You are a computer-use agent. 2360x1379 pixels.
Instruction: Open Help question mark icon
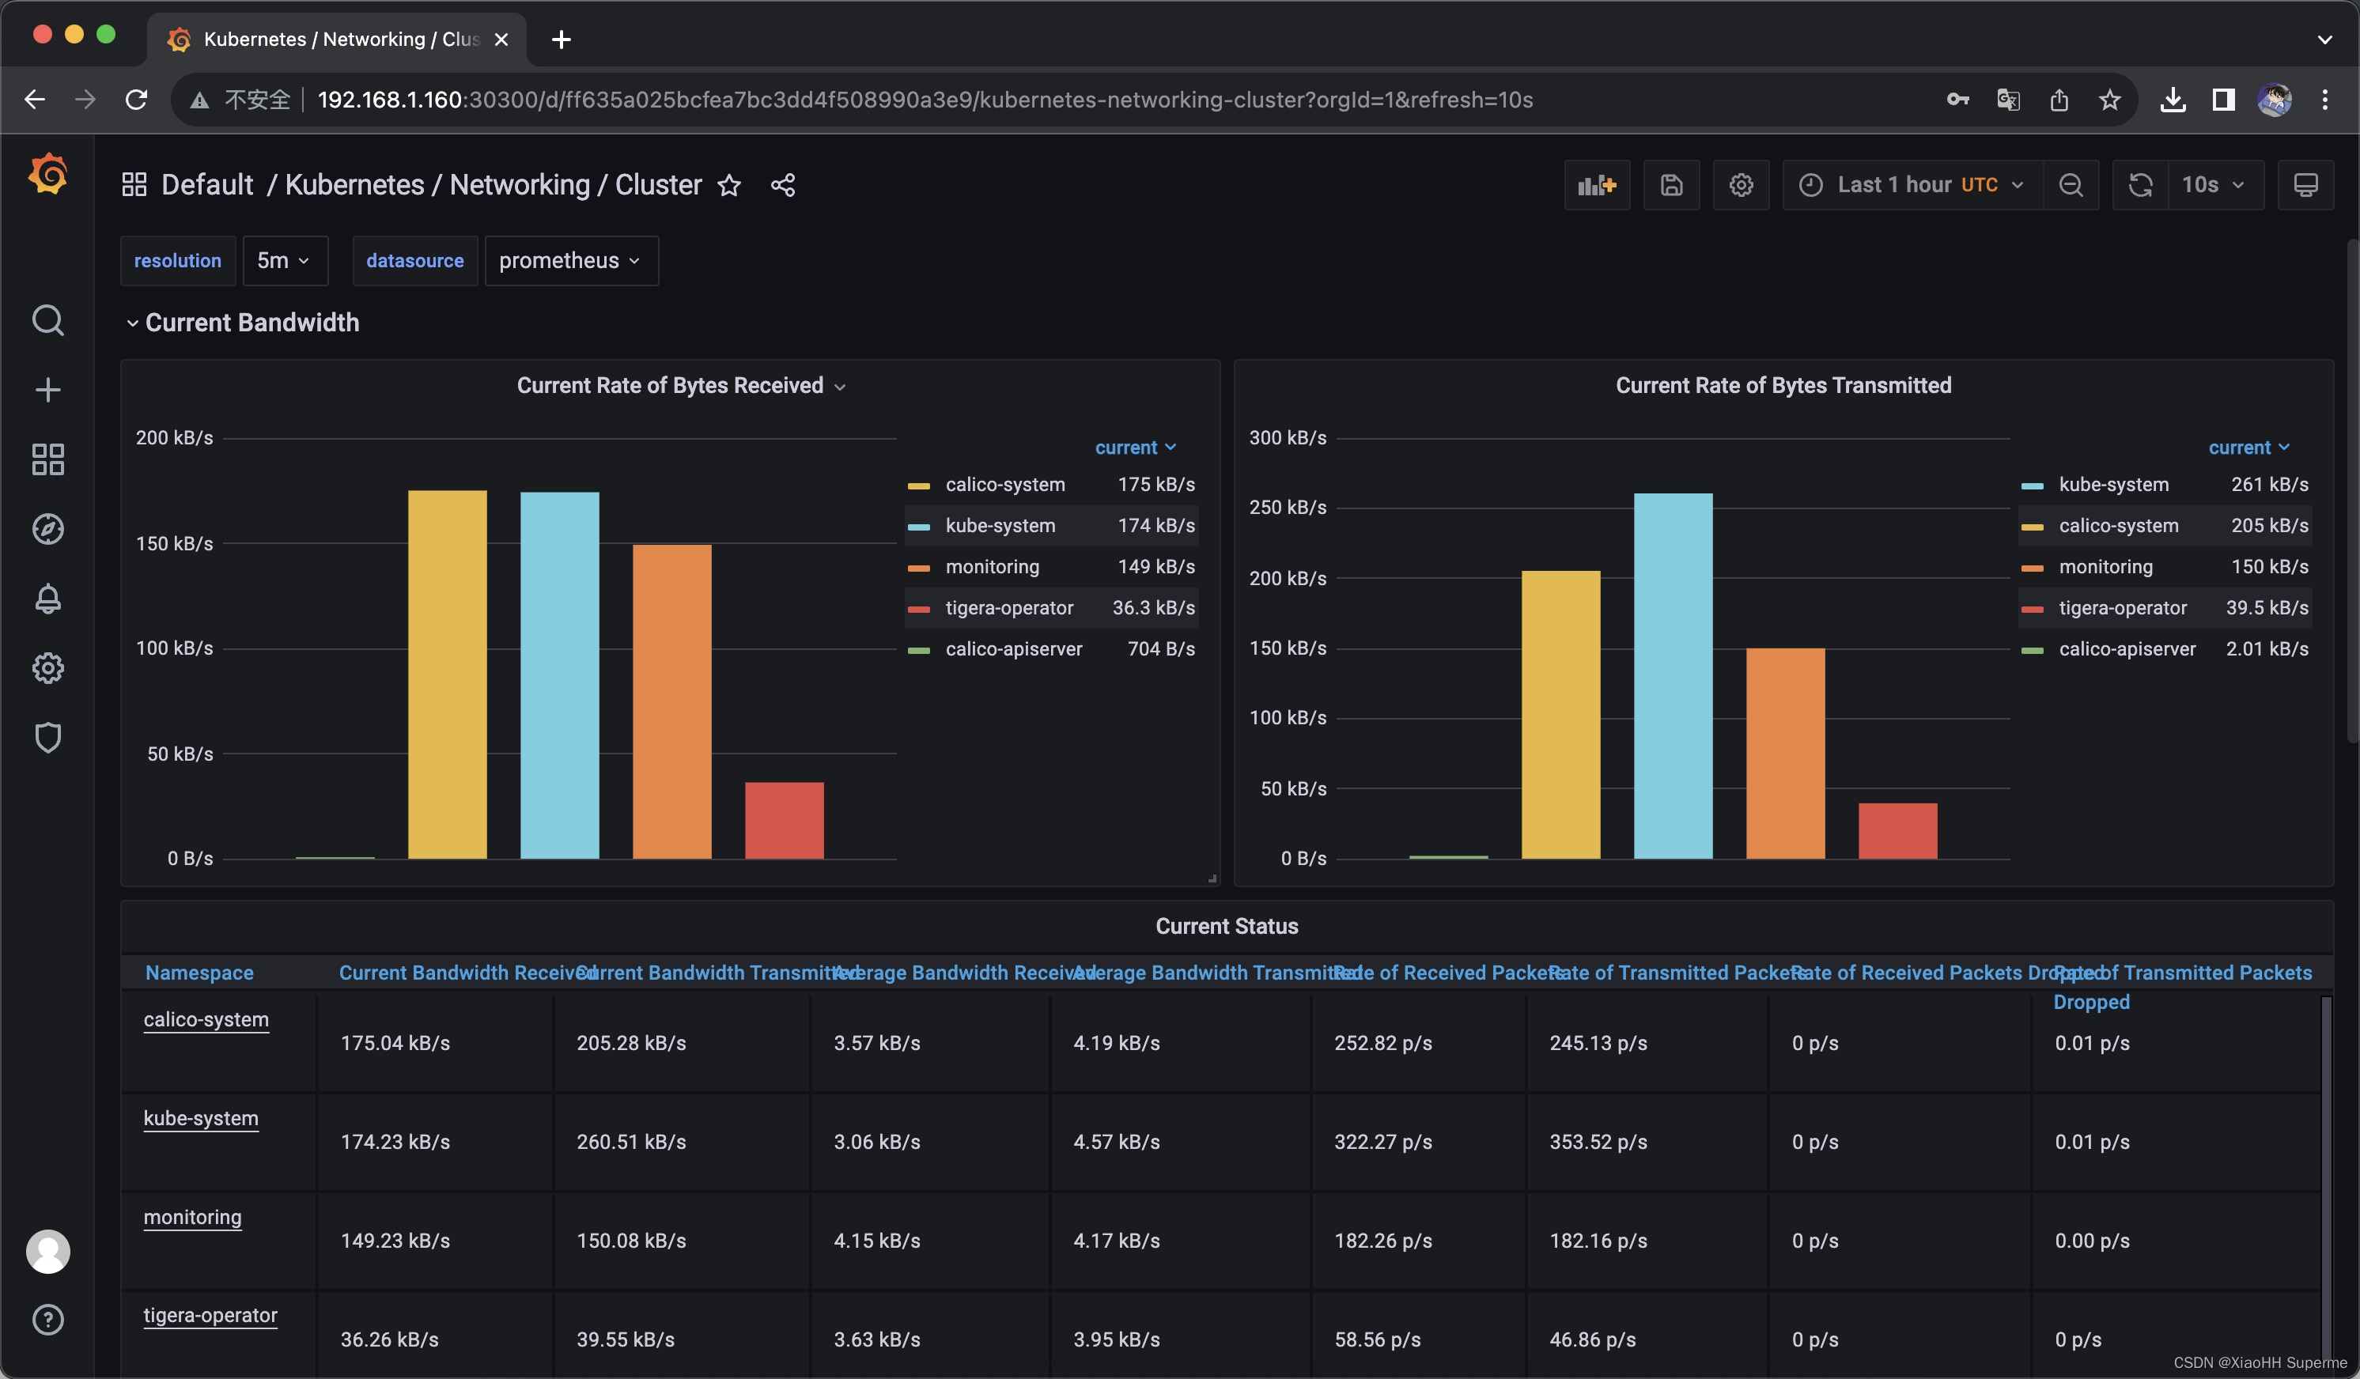pyautogui.click(x=47, y=1319)
